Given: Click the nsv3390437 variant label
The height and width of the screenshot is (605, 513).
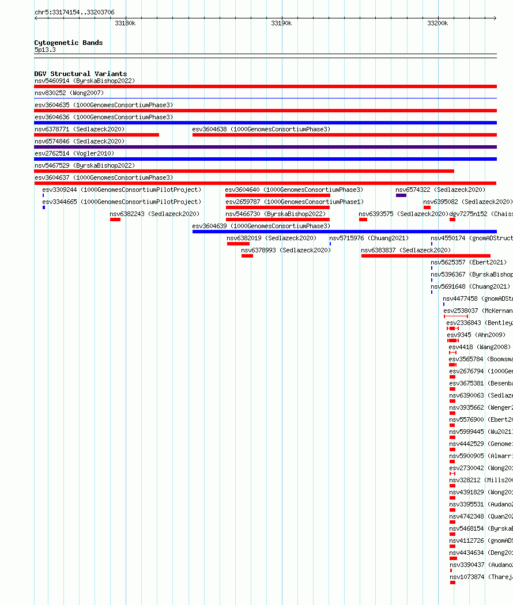Looking at the screenshot, I should pyautogui.click(x=481, y=565).
